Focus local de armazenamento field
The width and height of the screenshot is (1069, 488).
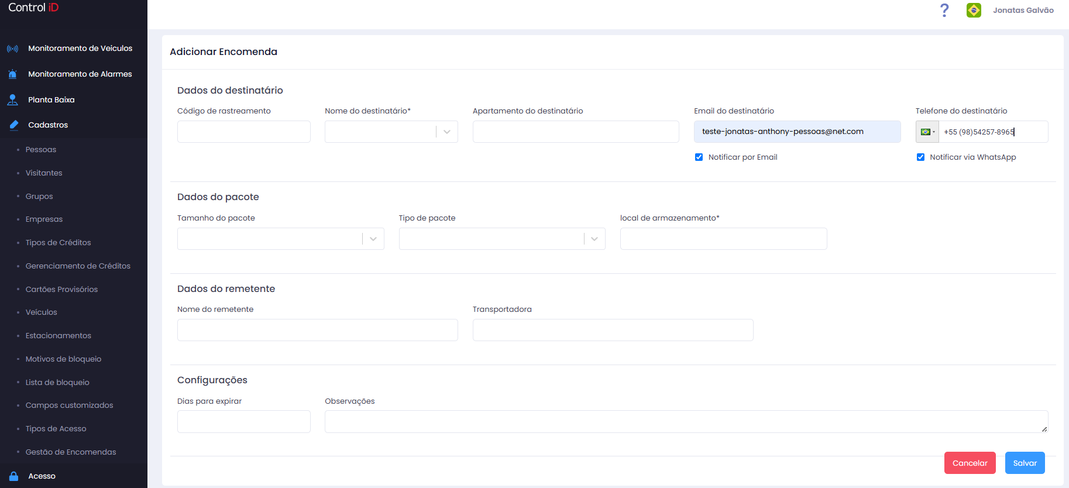[x=723, y=239]
